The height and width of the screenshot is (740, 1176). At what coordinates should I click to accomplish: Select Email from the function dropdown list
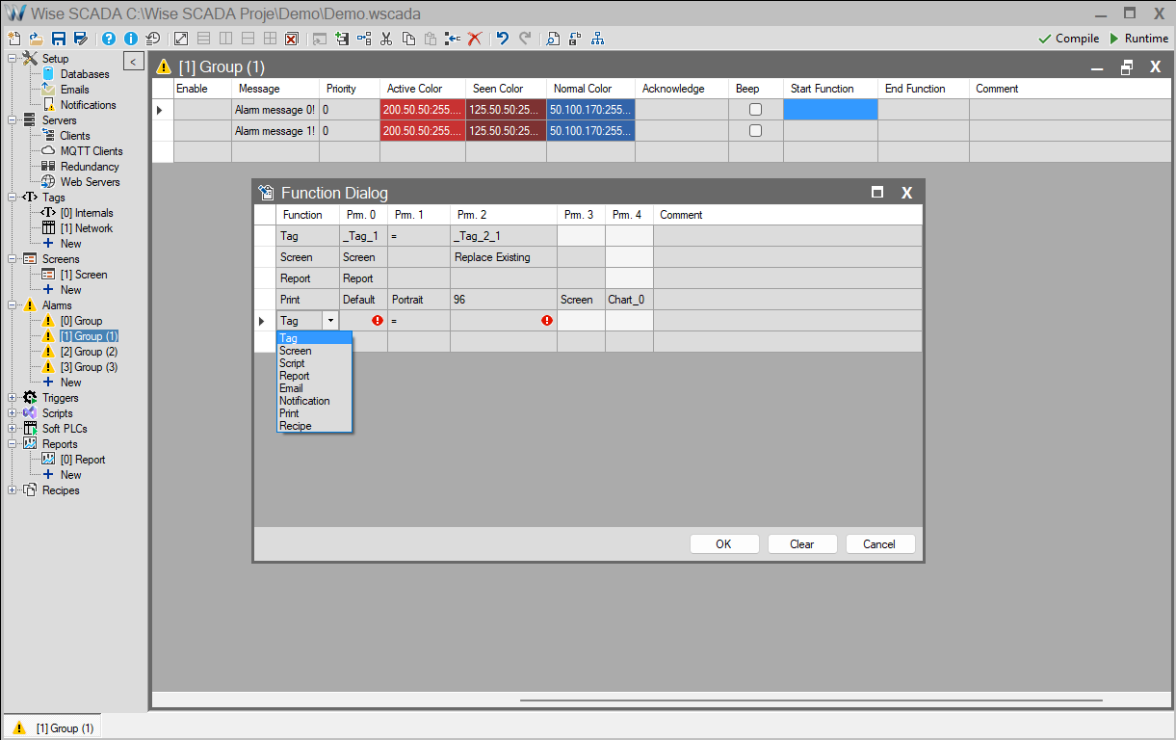coord(291,388)
